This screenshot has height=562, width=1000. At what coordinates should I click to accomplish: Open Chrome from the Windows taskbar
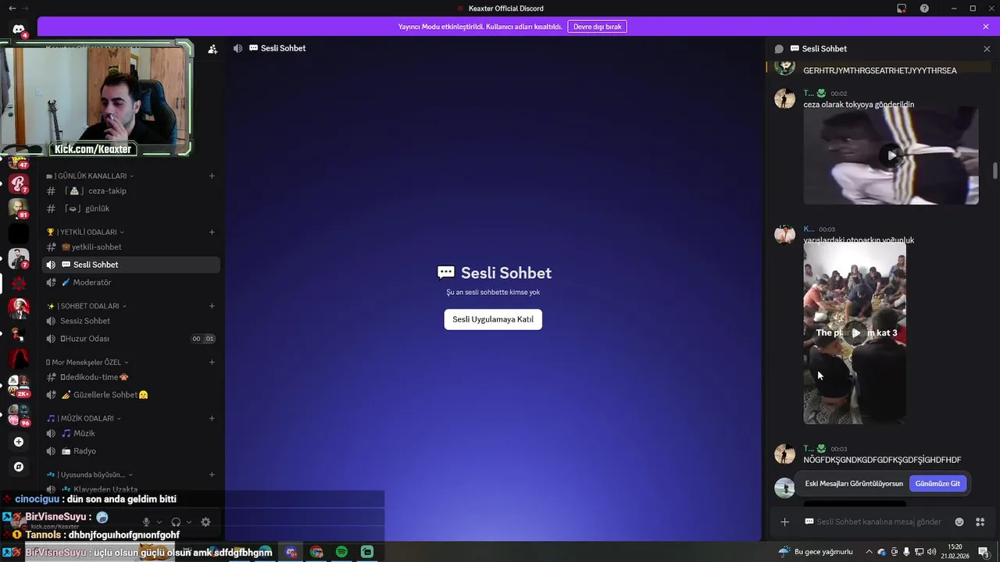pos(316,552)
